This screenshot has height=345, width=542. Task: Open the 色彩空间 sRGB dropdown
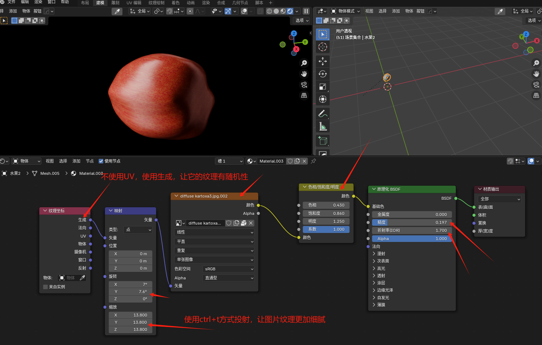coord(229,269)
